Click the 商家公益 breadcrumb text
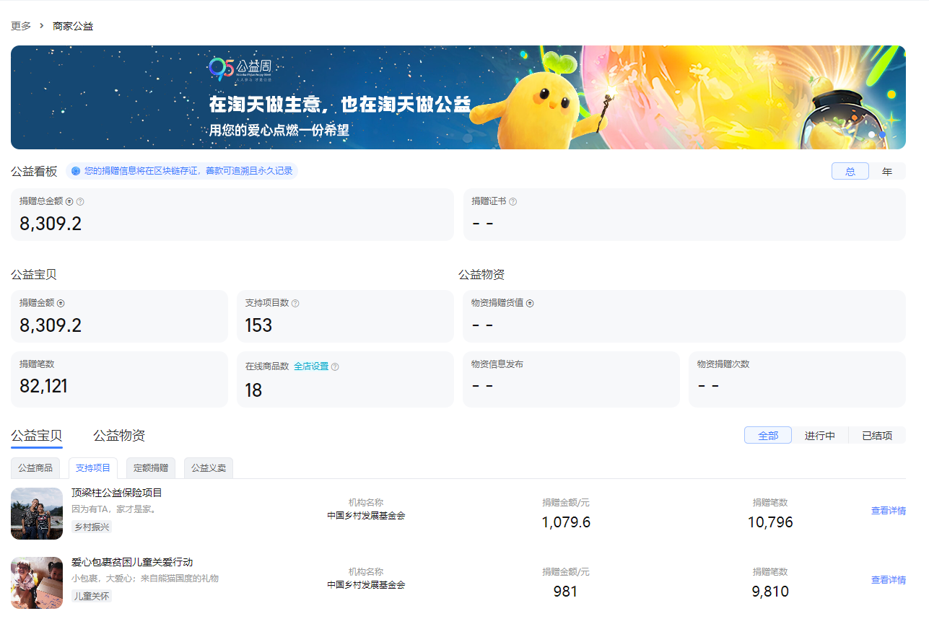 click(73, 26)
